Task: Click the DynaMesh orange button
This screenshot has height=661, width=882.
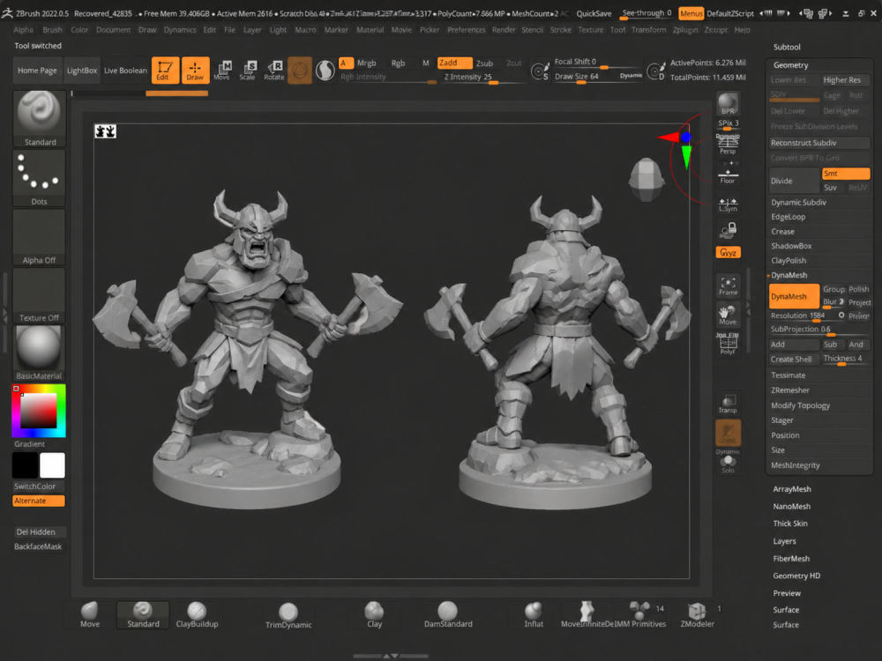Action: click(794, 296)
